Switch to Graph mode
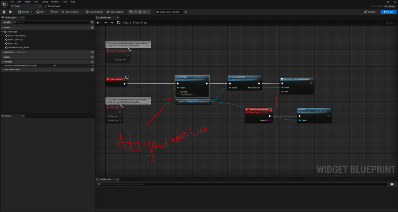 [388, 12]
